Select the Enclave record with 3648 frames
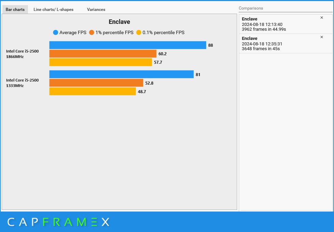This screenshot has width=334, height=232. (x=286, y=43)
